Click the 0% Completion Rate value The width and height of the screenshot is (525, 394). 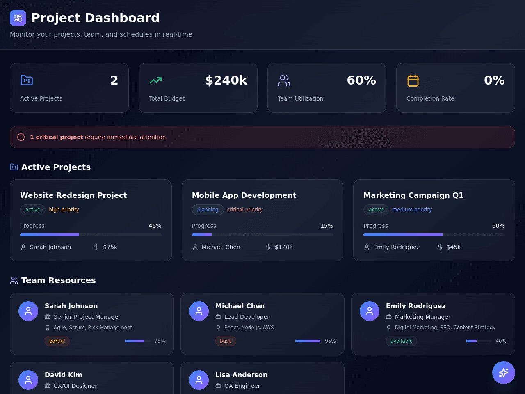pos(494,80)
